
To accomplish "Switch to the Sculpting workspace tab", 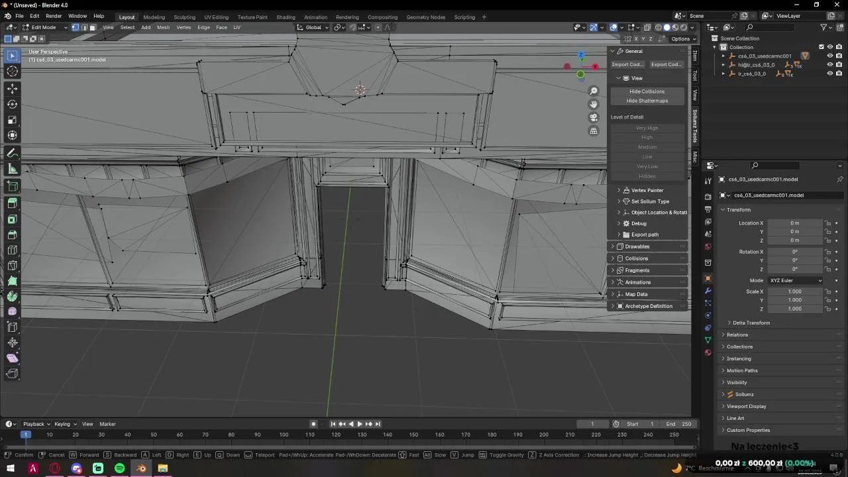I will pyautogui.click(x=184, y=17).
